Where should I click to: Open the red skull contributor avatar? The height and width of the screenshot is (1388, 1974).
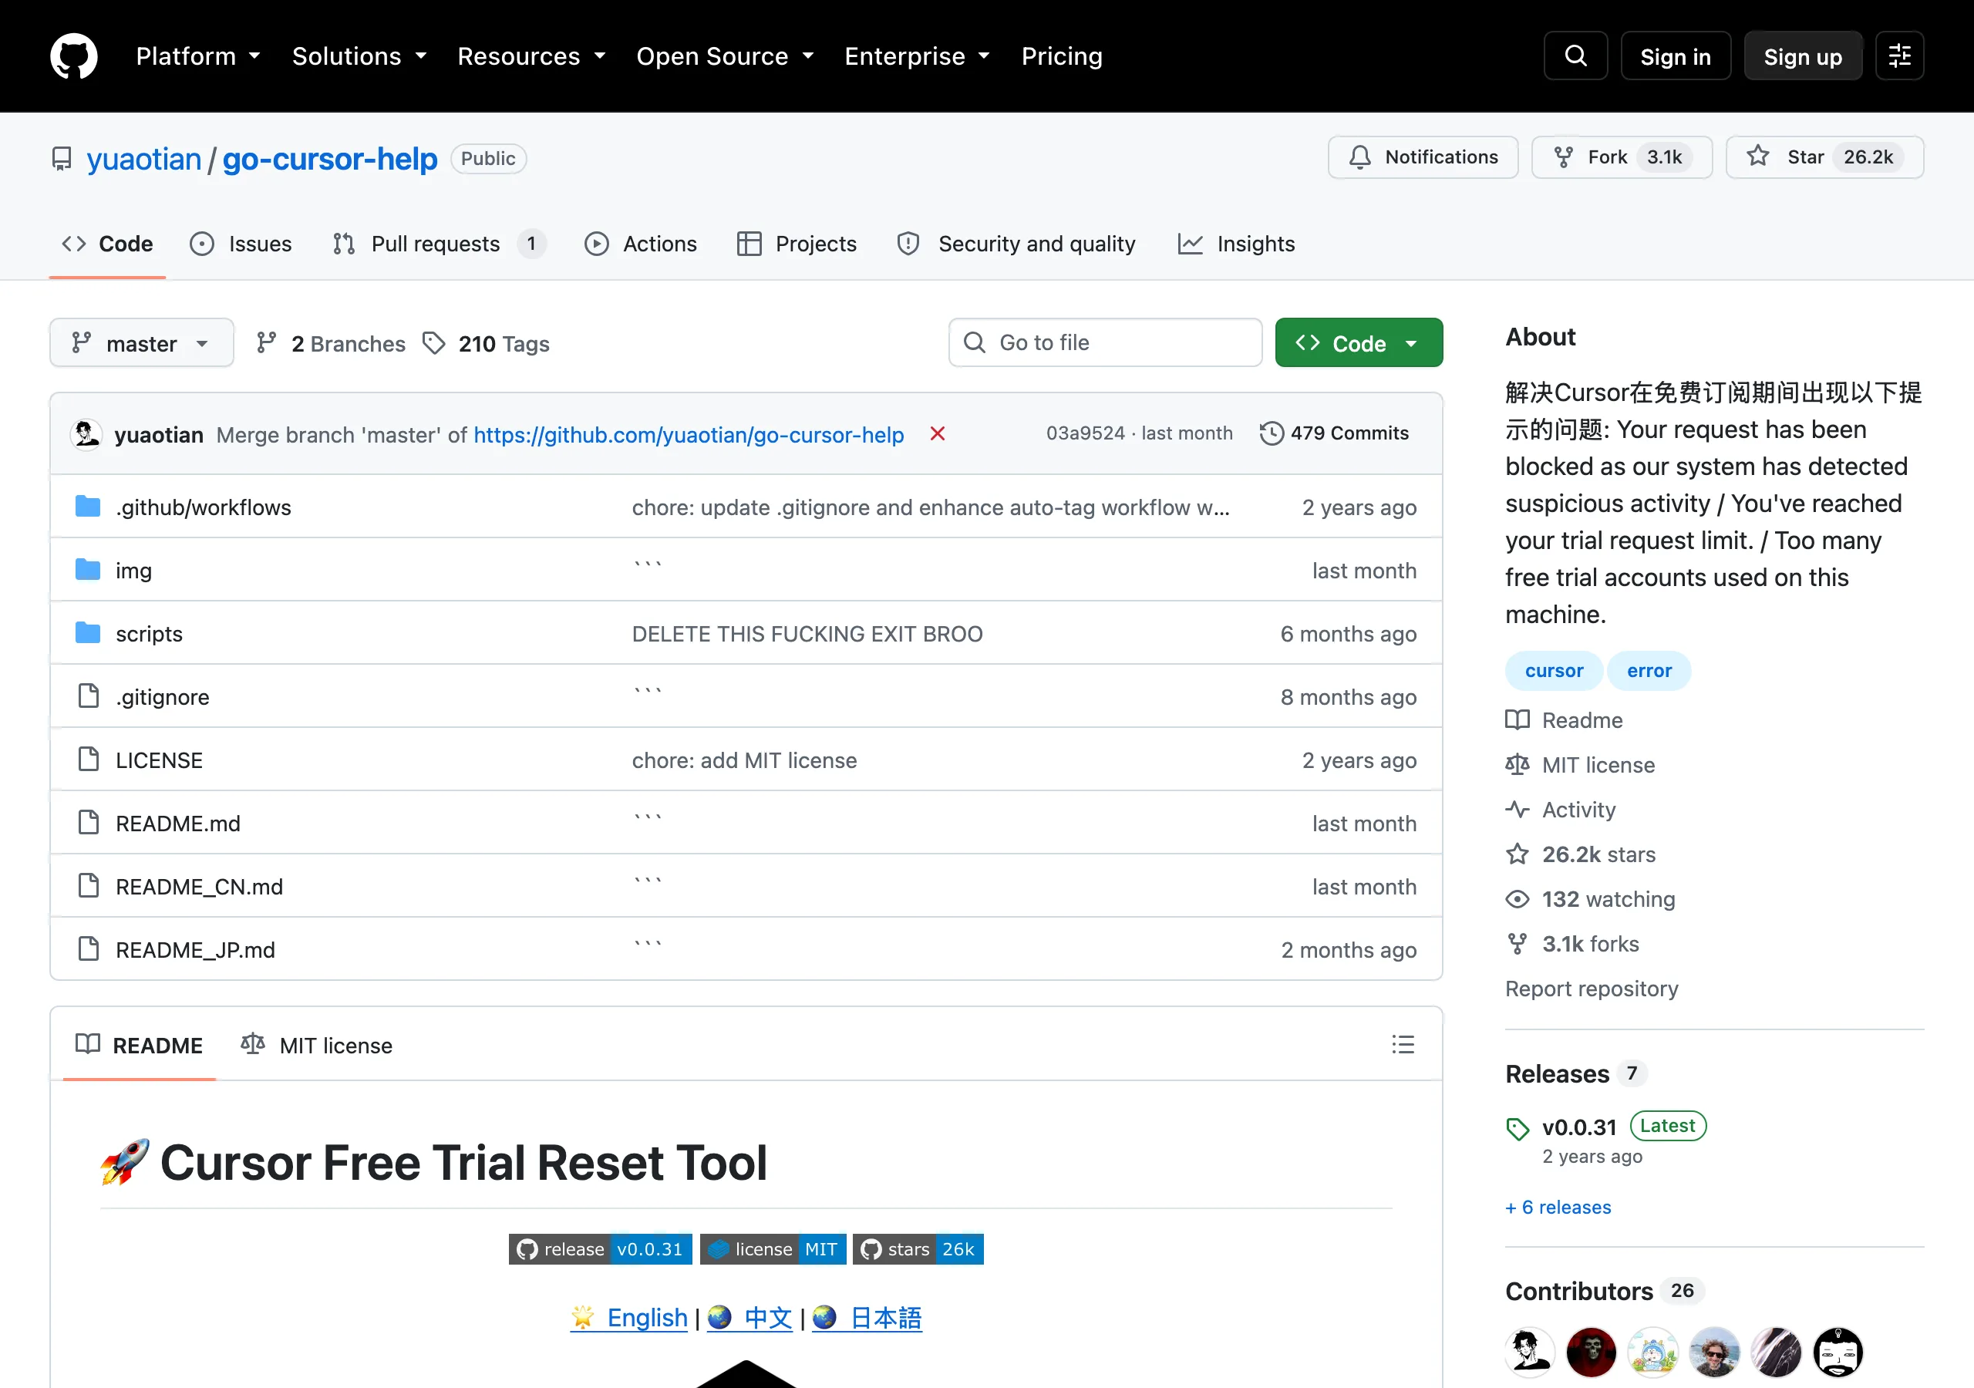[1592, 1352]
